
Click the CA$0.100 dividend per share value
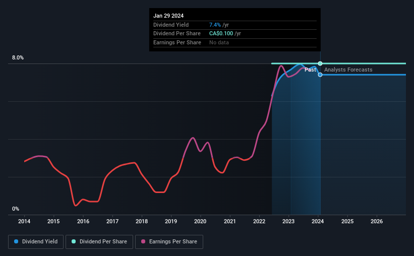pyautogui.click(x=221, y=34)
